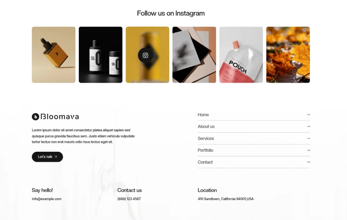Open the Pouch mockup Instagram photo
This screenshot has width=347, height=220.
tap(241, 55)
